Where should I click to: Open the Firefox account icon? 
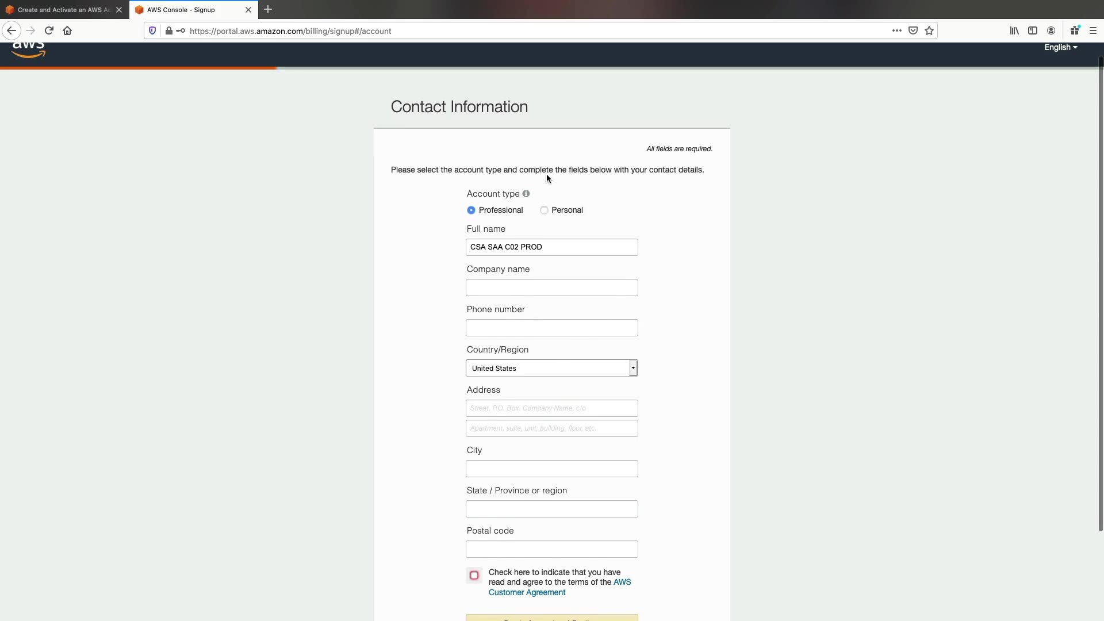pos(1051,30)
